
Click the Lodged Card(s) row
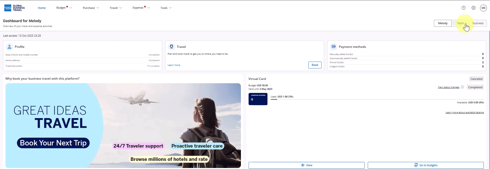[x=407, y=66]
